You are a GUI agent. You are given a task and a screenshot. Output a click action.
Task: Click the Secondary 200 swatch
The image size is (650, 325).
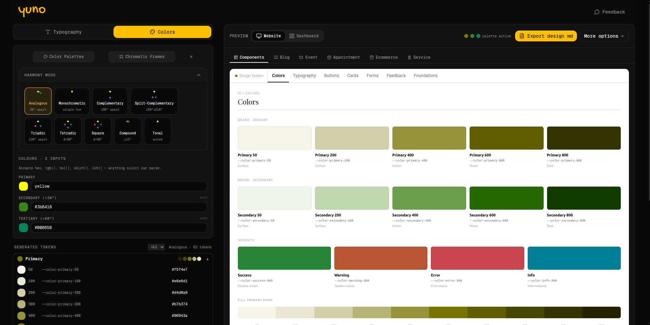coord(352,198)
